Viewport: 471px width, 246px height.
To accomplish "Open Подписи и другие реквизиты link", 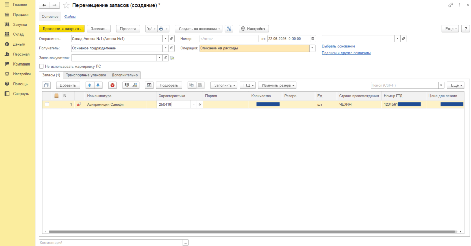I will click(346, 53).
